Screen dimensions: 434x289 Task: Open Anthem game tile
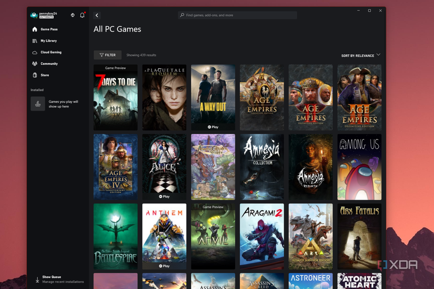click(x=164, y=236)
